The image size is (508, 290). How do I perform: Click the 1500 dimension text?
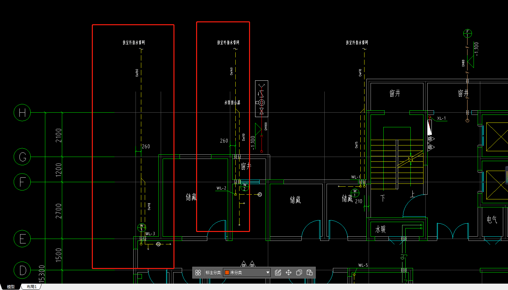pos(58,255)
